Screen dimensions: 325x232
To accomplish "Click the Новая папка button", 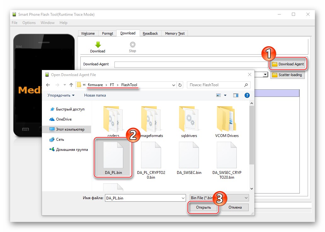I will coord(95,95).
